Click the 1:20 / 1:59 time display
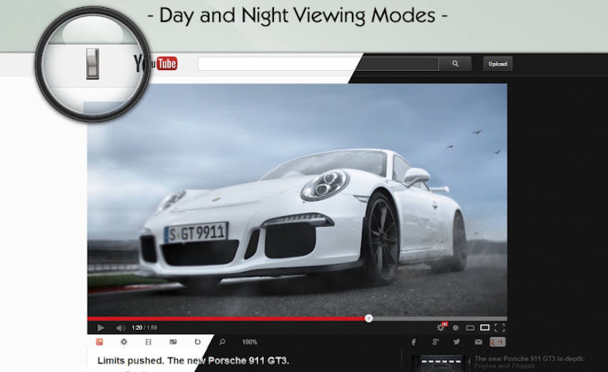The width and height of the screenshot is (608, 372). 144,328
